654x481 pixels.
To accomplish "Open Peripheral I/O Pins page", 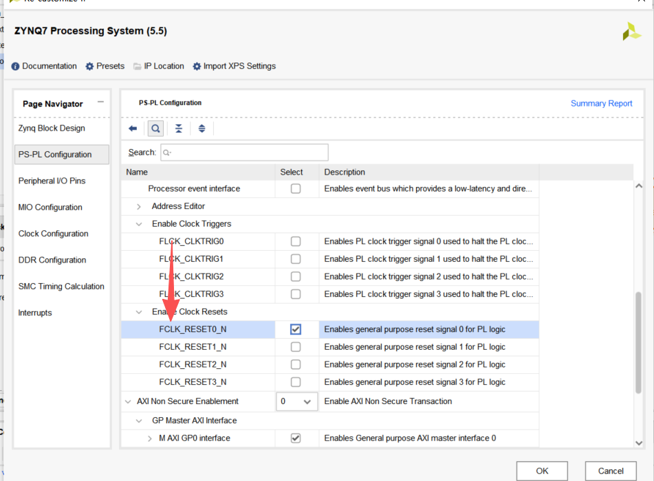I will 52,181.
